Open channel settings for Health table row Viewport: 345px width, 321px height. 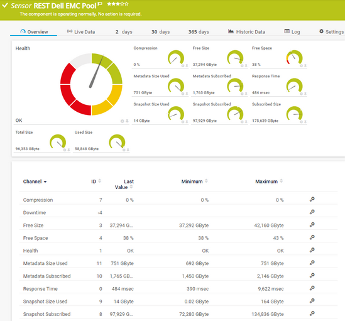click(312, 250)
